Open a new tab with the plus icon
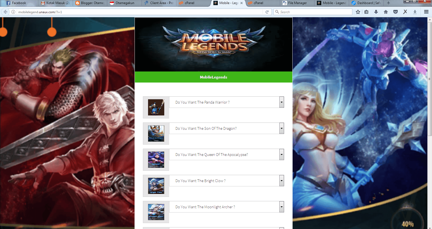This screenshot has width=432, height=229. pyautogui.click(x=389, y=3)
